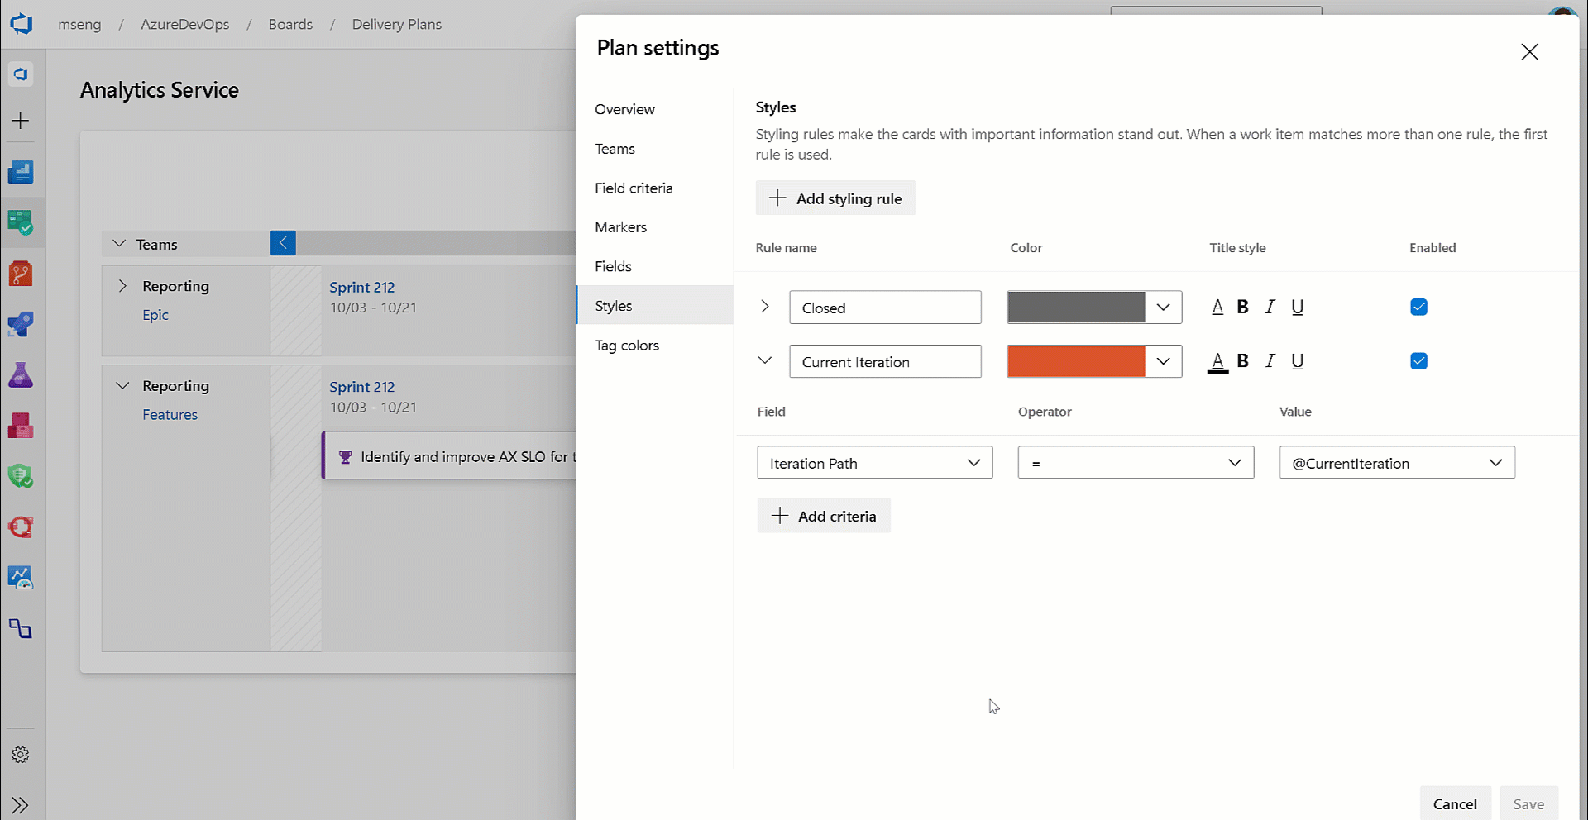Open the Closed rule color dropdown
The image size is (1588, 820).
[1163, 307]
